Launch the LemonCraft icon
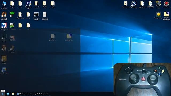 158,15
